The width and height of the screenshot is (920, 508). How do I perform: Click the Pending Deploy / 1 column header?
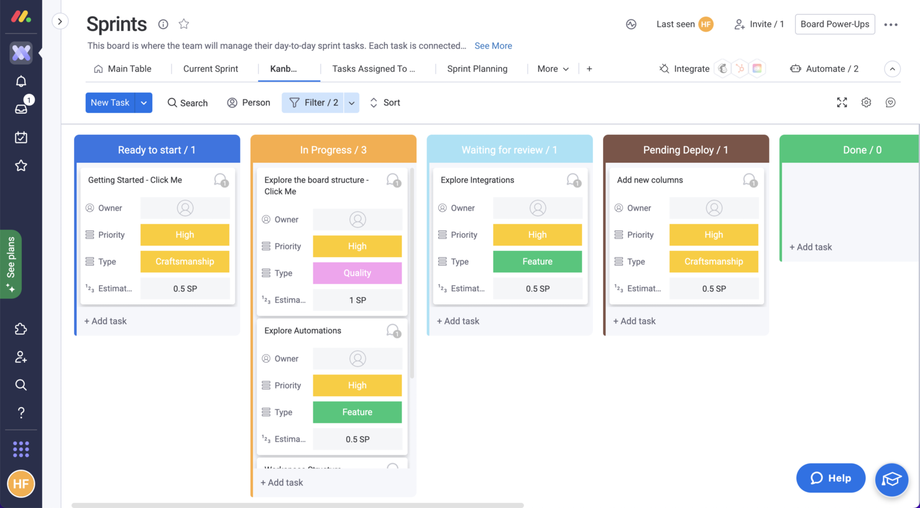coord(686,150)
